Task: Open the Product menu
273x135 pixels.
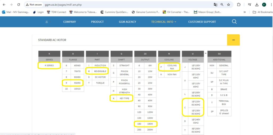Action: 97,22
